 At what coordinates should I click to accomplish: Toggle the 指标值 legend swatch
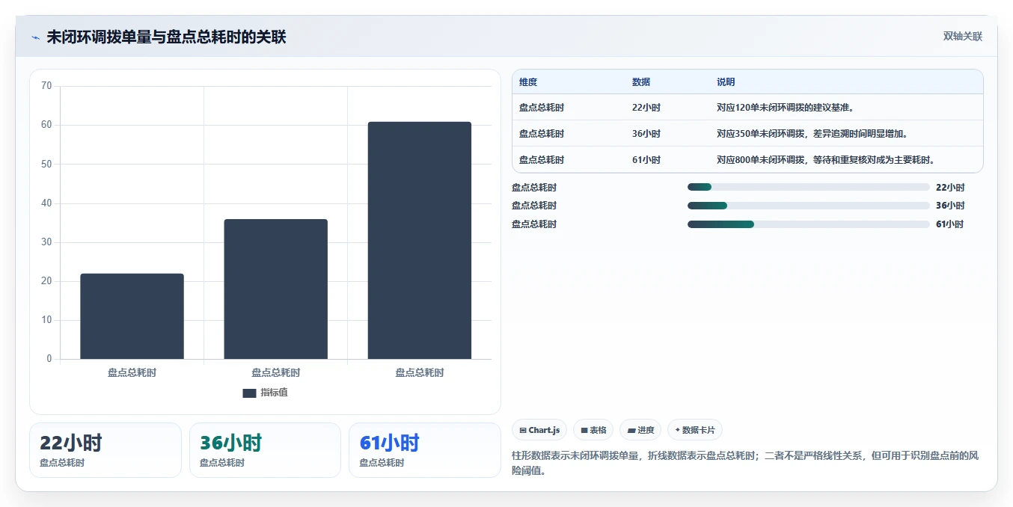click(x=249, y=393)
